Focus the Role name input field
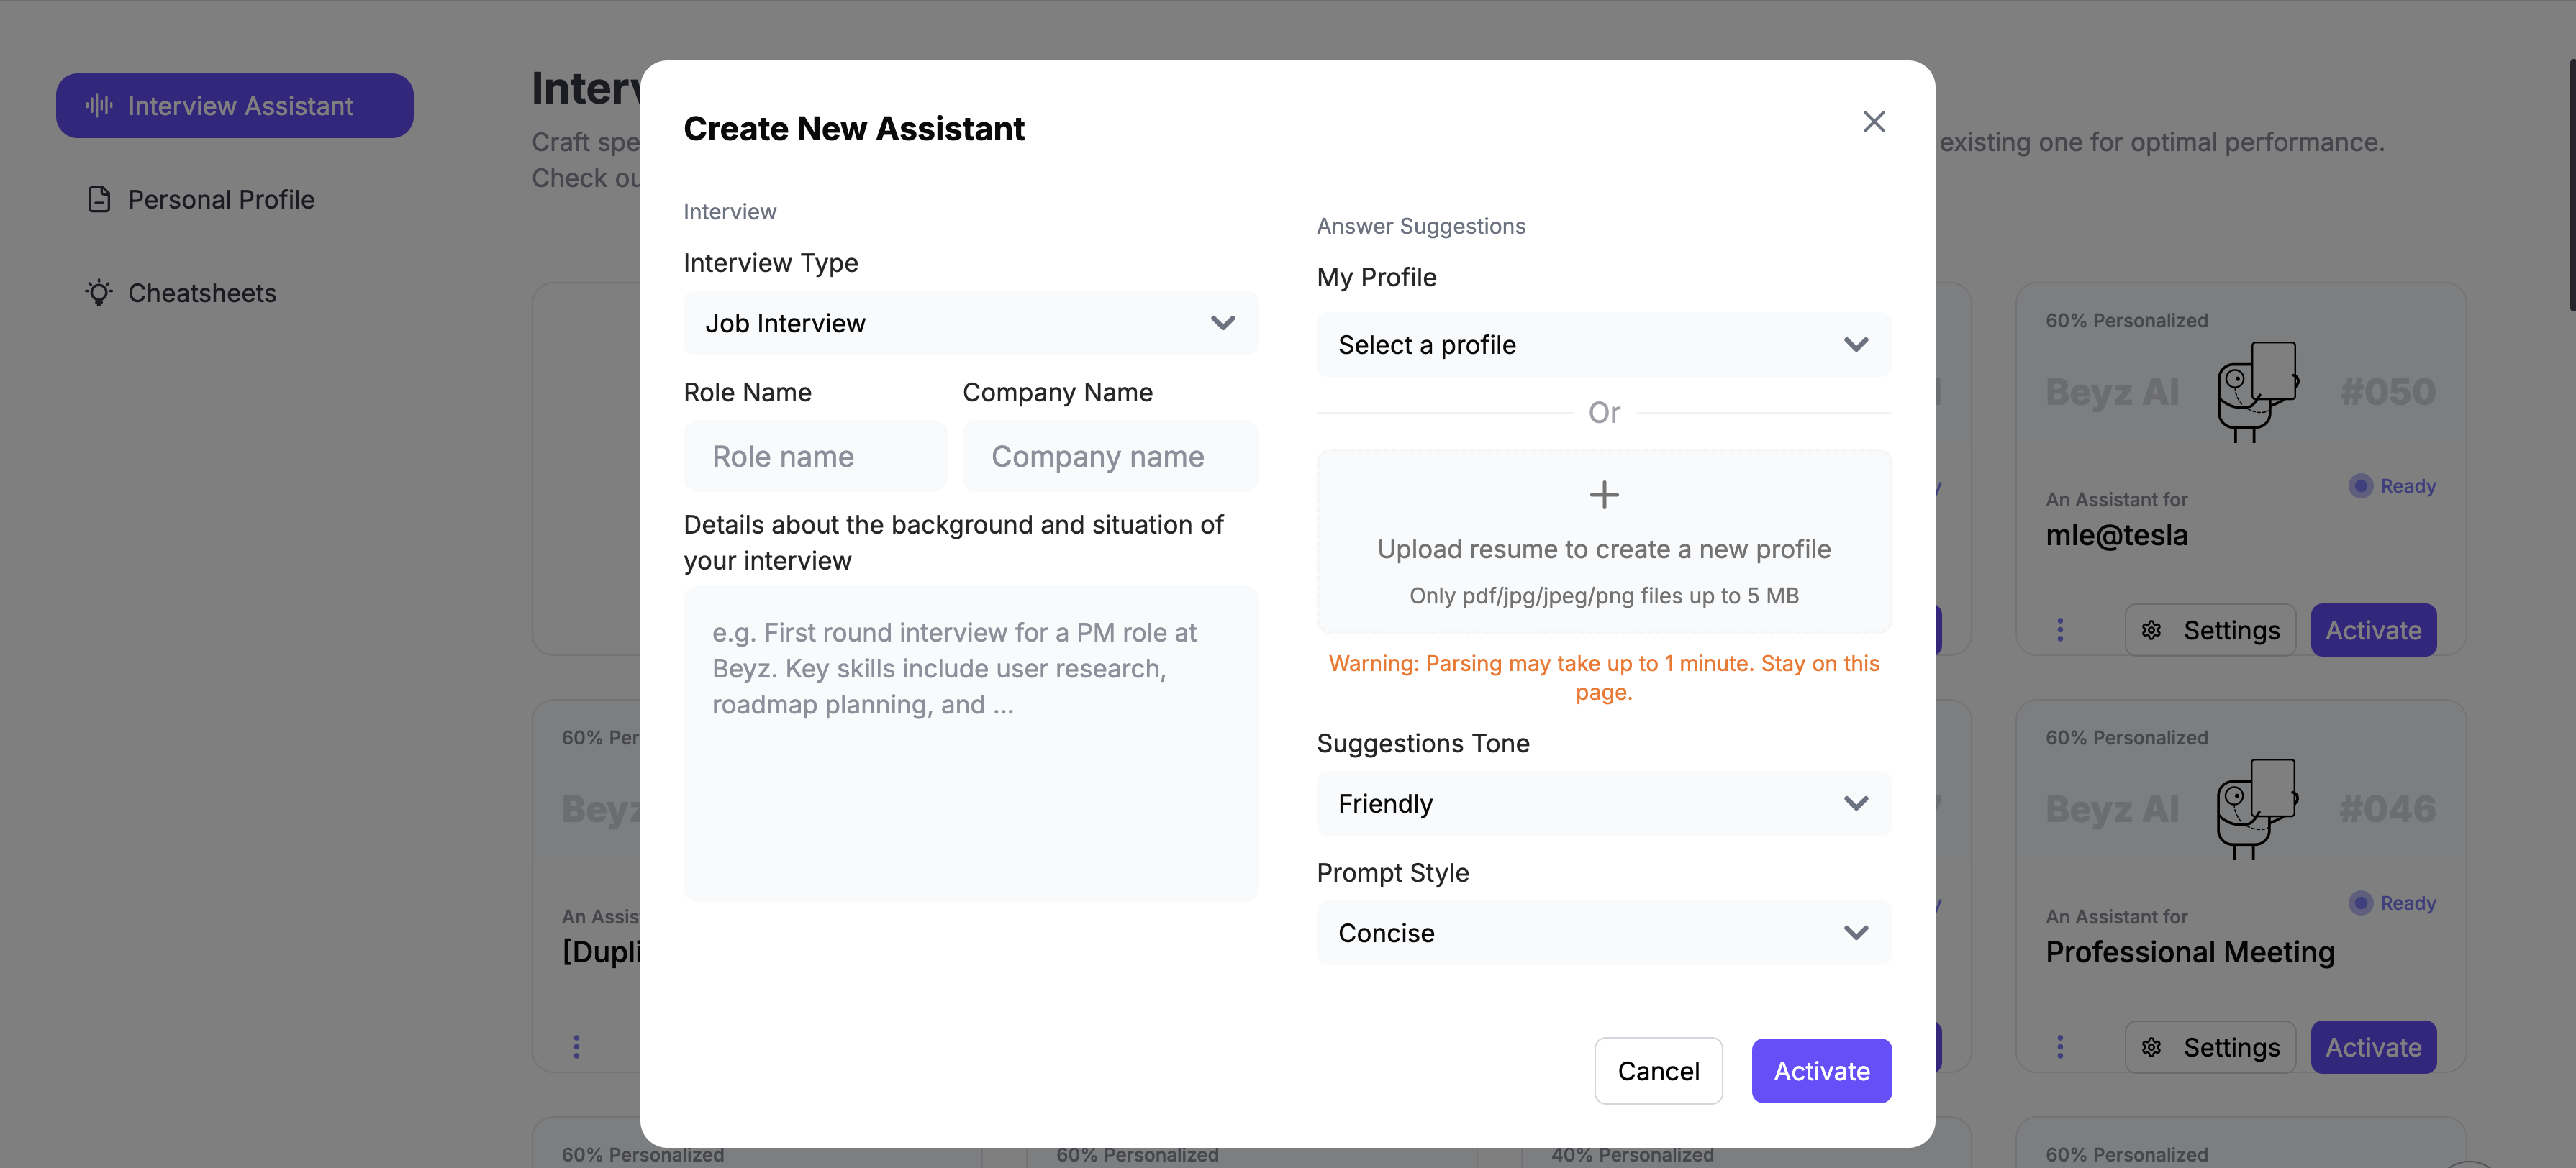This screenshot has height=1168, width=2576. point(814,457)
